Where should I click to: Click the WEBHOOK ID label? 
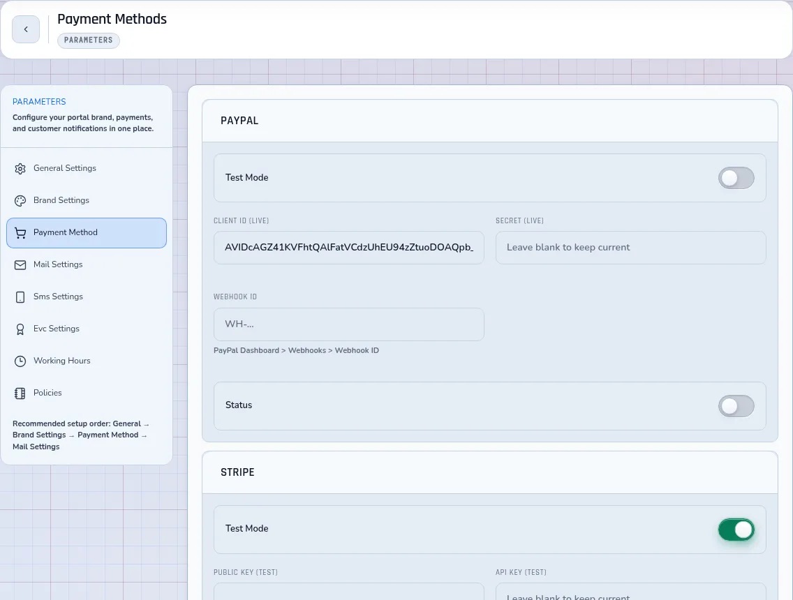click(x=235, y=297)
